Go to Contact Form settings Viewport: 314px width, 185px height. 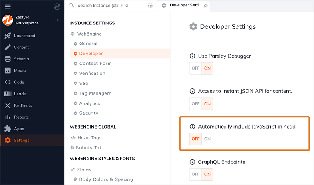pos(95,63)
